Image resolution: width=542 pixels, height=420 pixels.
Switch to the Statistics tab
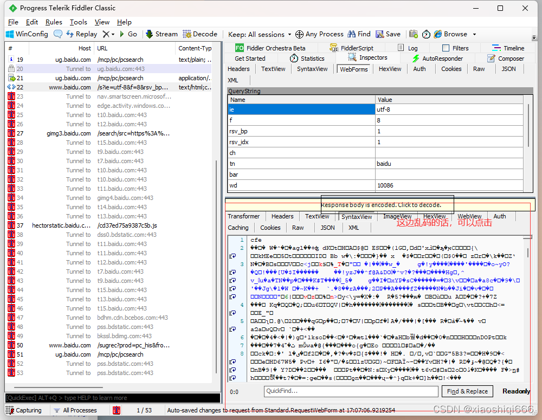click(x=307, y=59)
